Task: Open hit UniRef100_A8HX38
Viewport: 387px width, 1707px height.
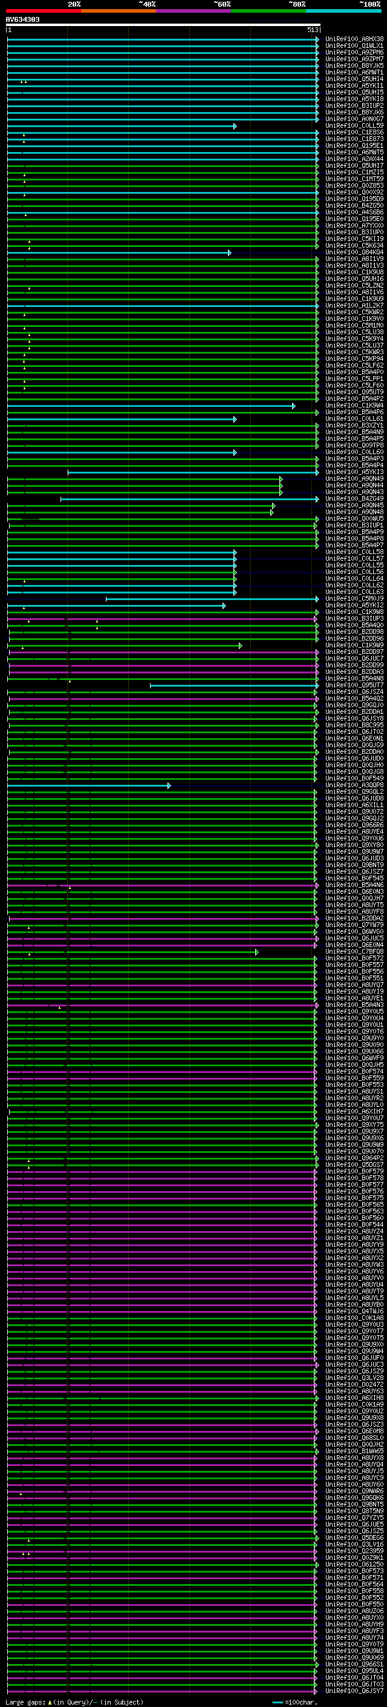Action: [354, 39]
